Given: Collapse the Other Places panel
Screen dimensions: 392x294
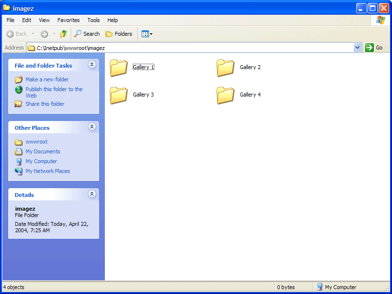Looking at the screenshot, I should (92, 127).
